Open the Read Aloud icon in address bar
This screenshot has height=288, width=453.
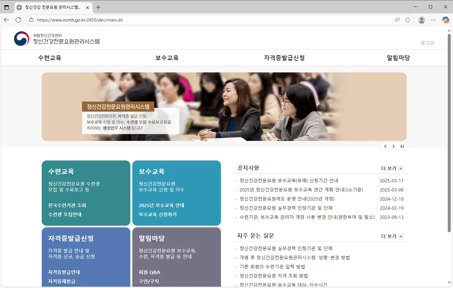click(x=397, y=20)
